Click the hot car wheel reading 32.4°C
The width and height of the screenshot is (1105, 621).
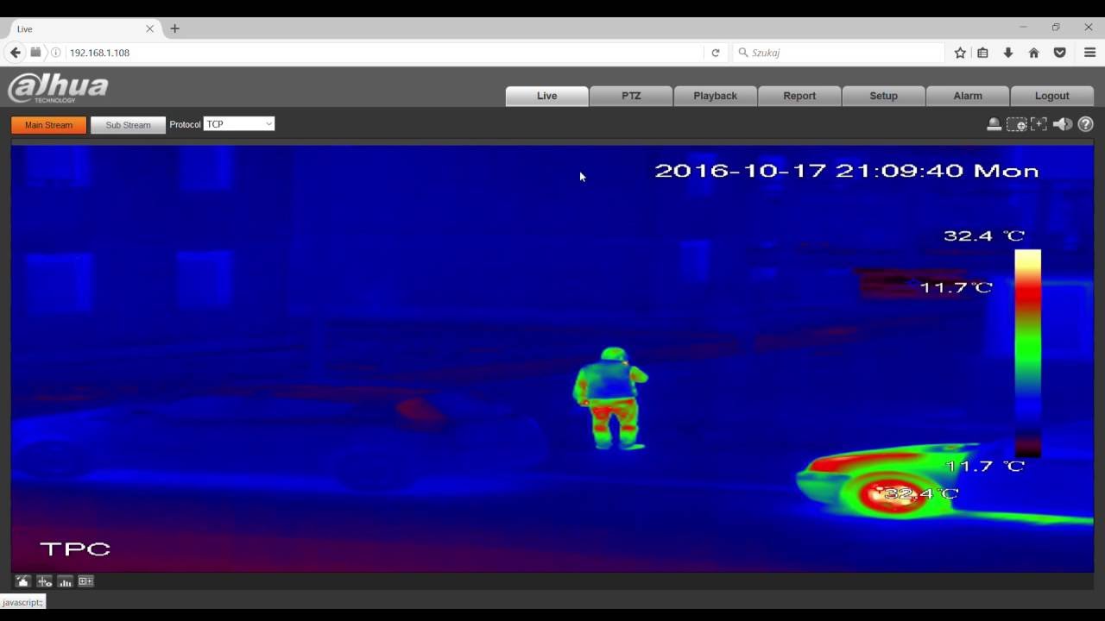tap(893, 495)
